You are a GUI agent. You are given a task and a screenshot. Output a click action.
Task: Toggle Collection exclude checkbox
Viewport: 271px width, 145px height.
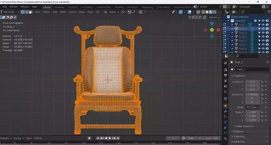tap(255, 20)
